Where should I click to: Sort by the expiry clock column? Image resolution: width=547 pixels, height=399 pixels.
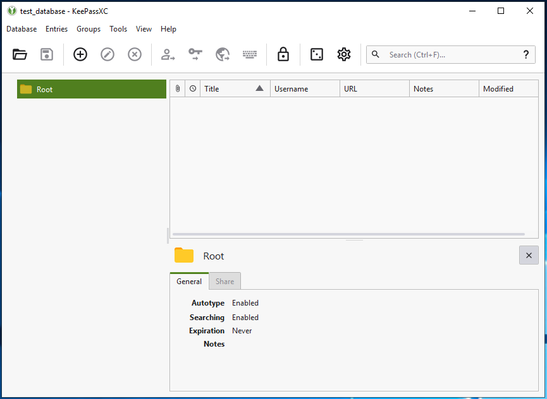pyautogui.click(x=193, y=88)
